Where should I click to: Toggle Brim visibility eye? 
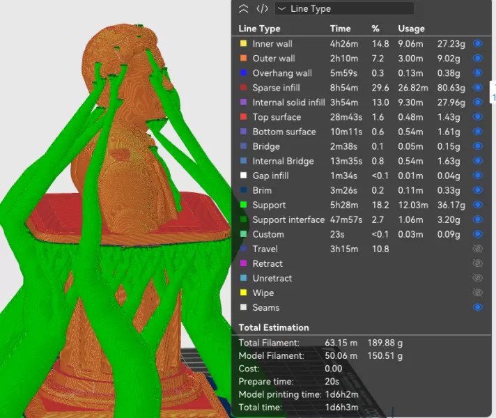478,190
